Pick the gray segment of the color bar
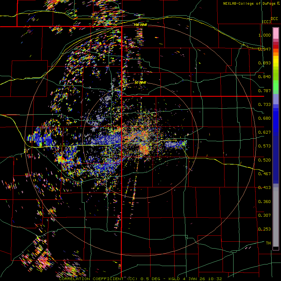 tap(276, 217)
